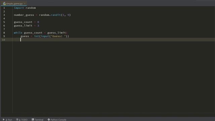
Task: Click the TODO list icon
Action: 17,120
